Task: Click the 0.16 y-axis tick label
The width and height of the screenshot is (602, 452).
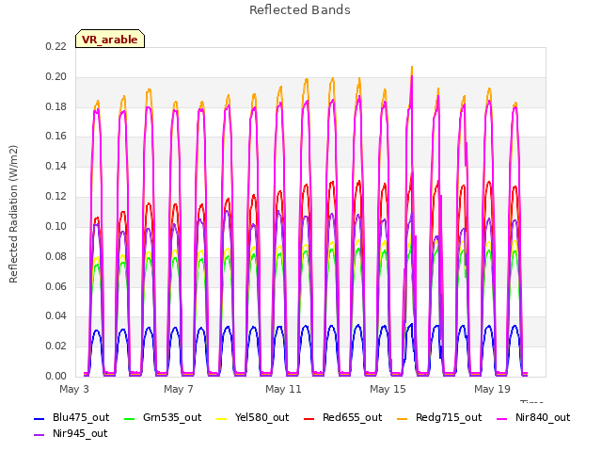Action: point(56,136)
